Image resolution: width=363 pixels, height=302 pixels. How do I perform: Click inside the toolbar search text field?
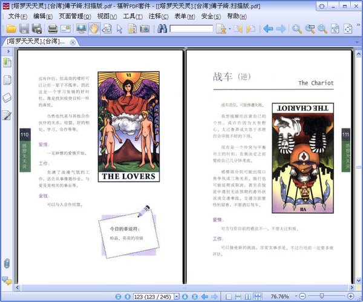tap(191, 28)
